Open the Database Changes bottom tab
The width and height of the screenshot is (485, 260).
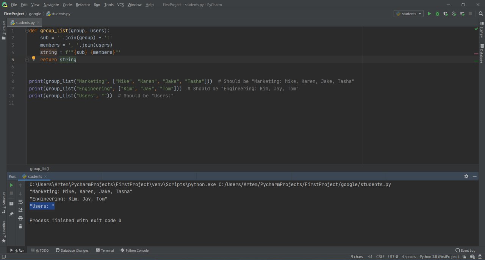click(x=72, y=251)
